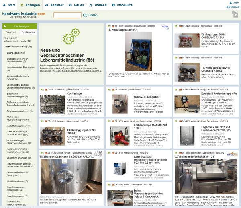Image resolution: width=241 pixels, height=208 pixels.
Task: Click the back arrow beside Alle Anzeigen
Action: coord(4,26)
